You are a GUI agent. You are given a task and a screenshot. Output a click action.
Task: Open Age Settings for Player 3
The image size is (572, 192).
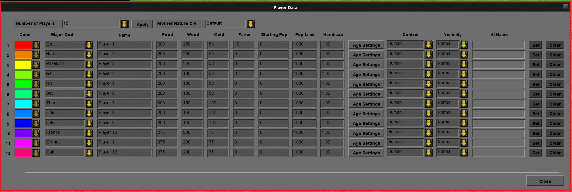(x=366, y=65)
